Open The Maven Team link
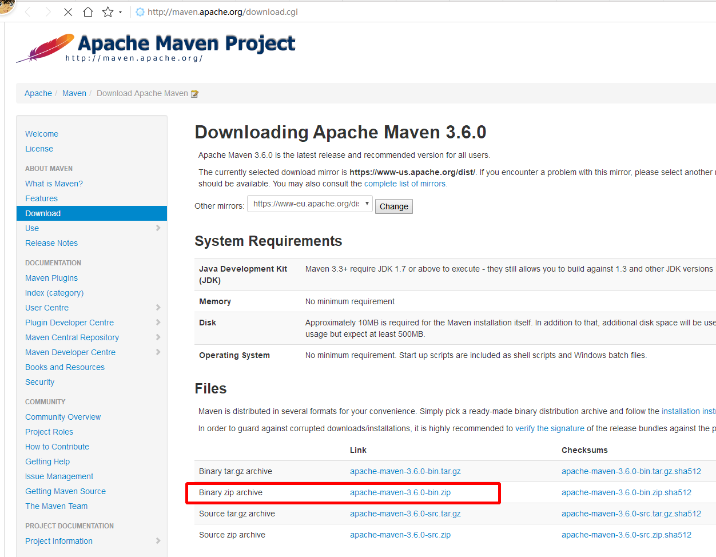This screenshot has height=557, width=716. point(56,506)
